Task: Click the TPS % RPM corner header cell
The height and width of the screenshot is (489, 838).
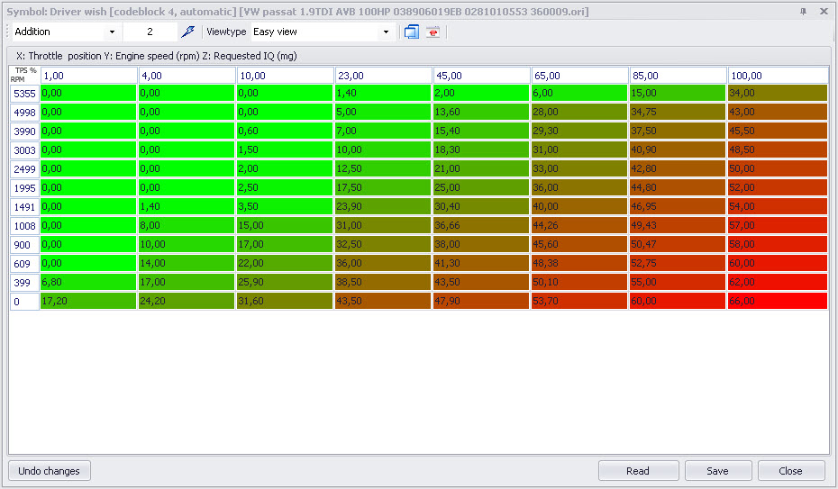Action: 24,75
